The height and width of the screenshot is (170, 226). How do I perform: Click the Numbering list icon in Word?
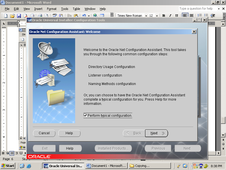click(x=199, y=16)
